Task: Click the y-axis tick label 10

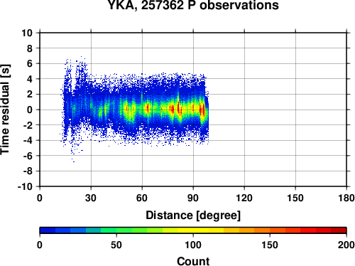Action: tap(27, 33)
